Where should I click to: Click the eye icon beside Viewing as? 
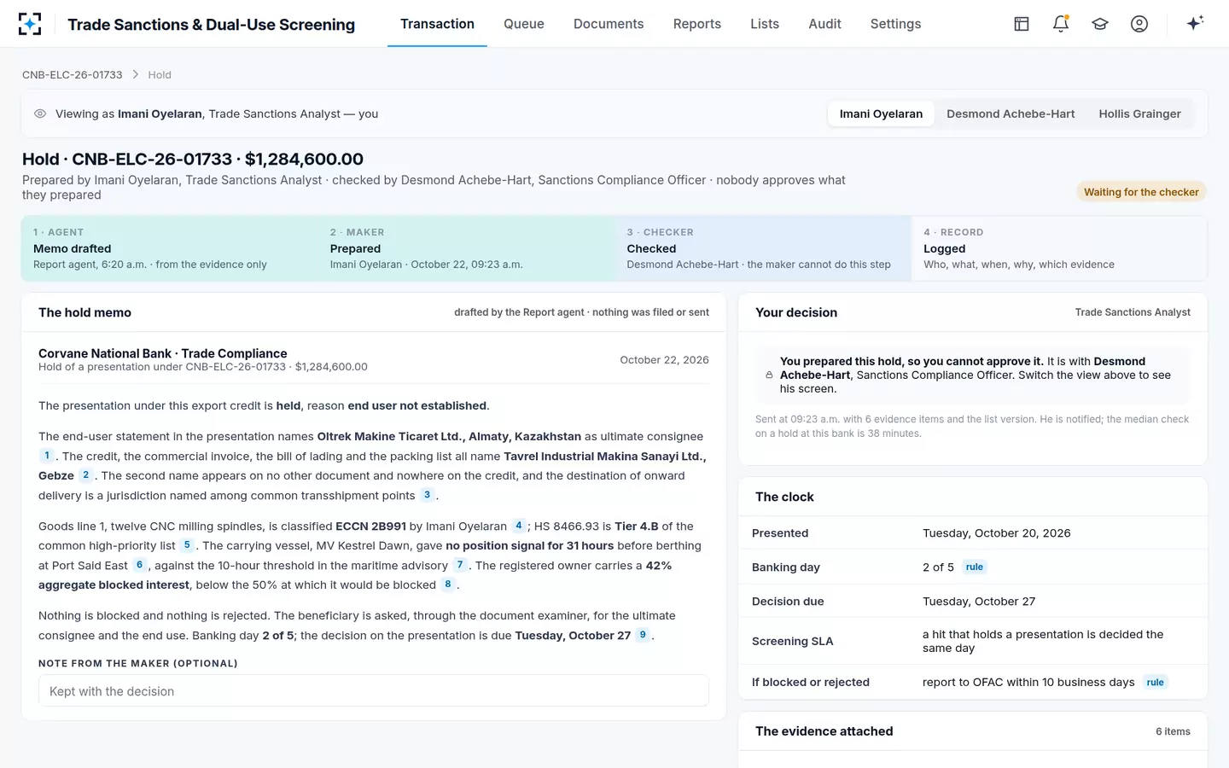point(40,113)
